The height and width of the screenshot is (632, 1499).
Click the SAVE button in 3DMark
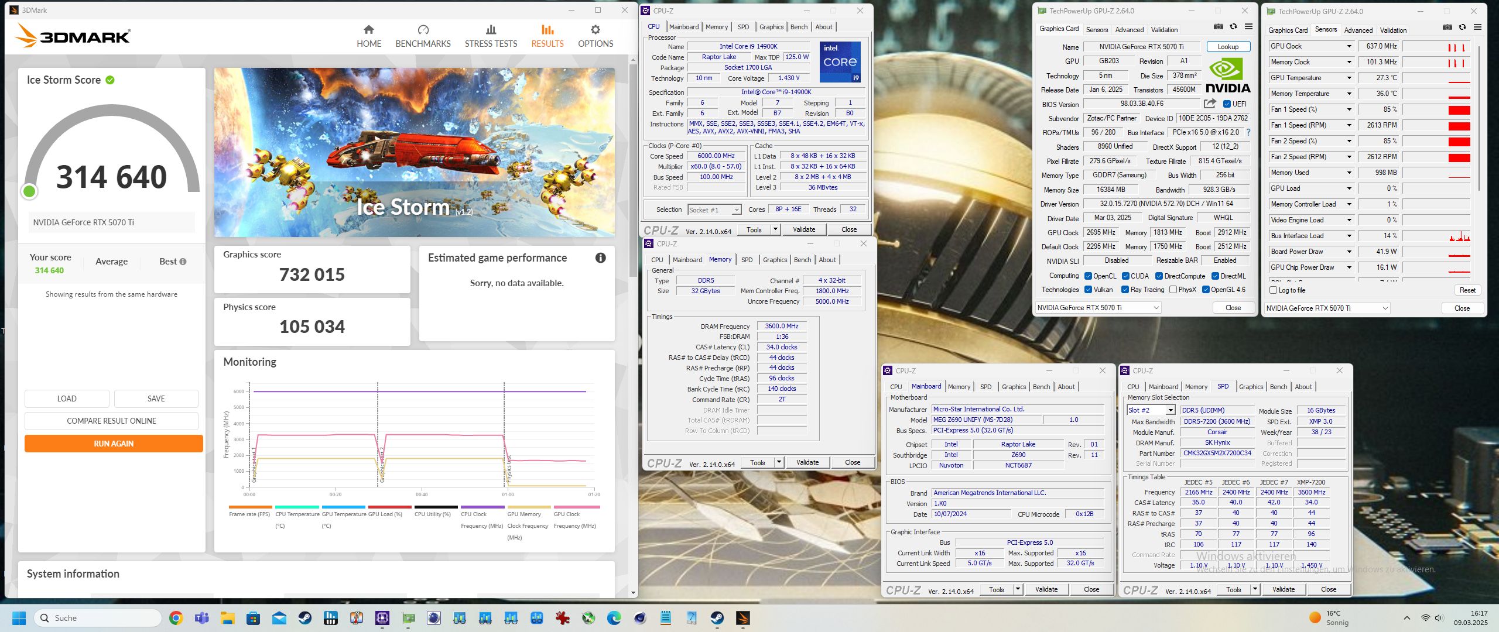click(156, 399)
